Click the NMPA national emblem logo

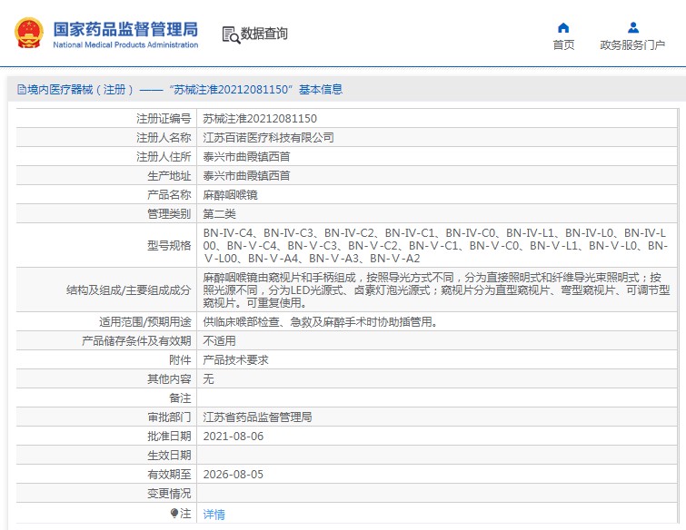[x=29, y=33]
